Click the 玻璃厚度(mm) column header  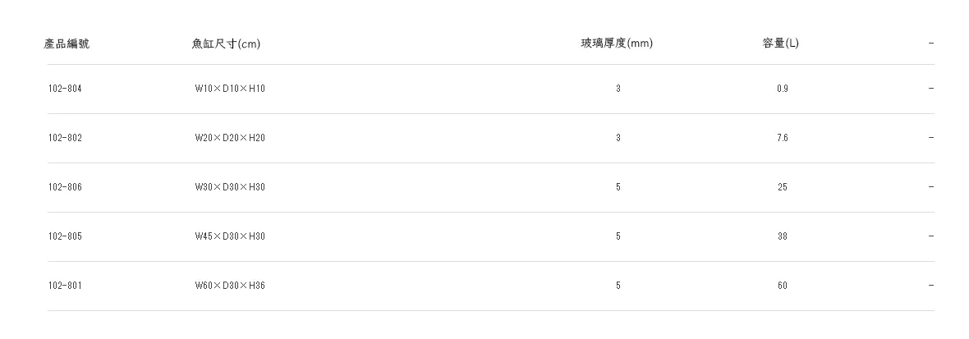coord(617,44)
